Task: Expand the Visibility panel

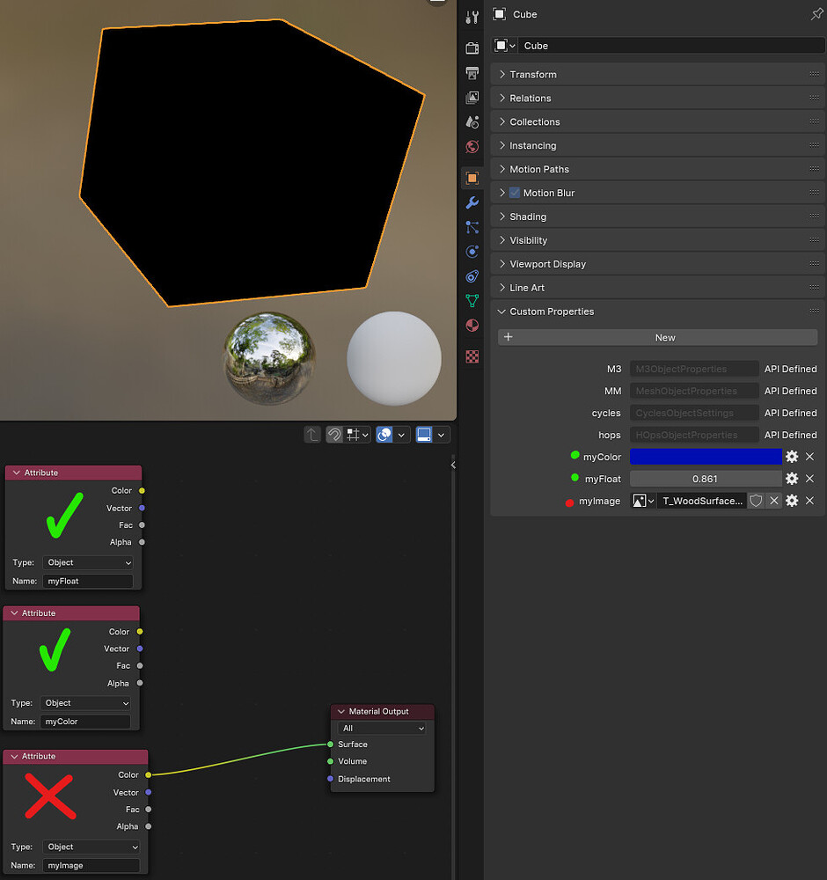Action: pyautogui.click(x=657, y=240)
